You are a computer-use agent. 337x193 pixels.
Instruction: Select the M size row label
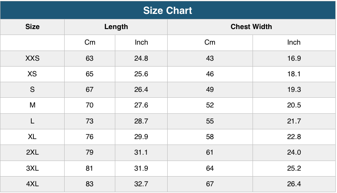(x=33, y=105)
